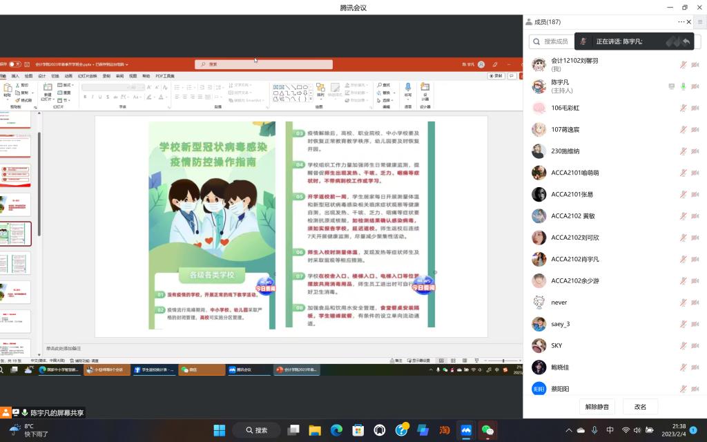Open the 幻灯片放映 tab in PowerPoint
This screenshot has width=707, height=442.
(x=88, y=76)
